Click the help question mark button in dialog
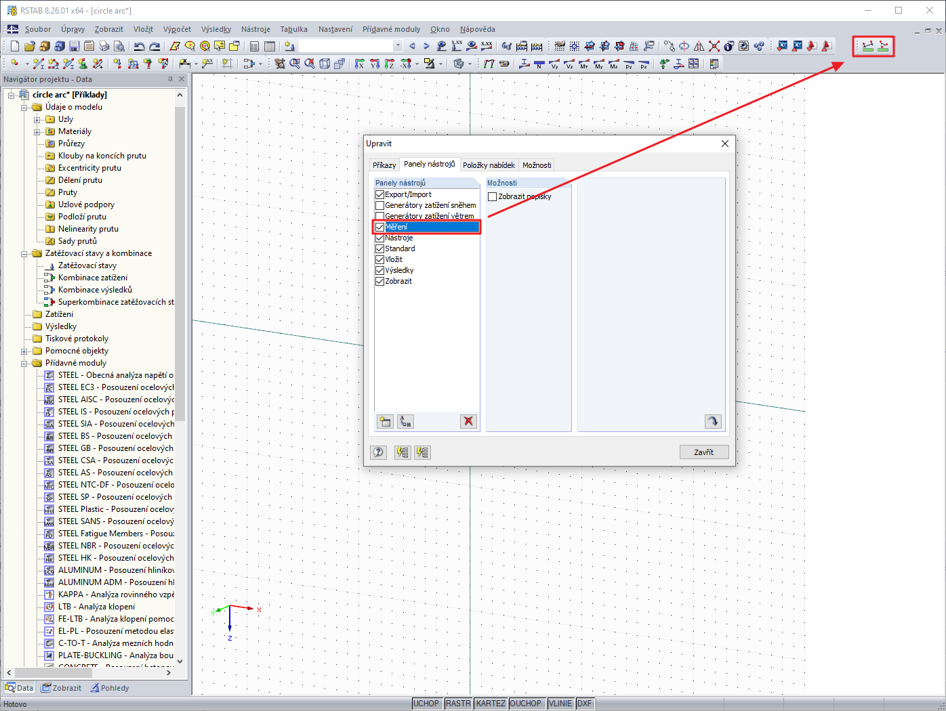The width and height of the screenshot is (946, 711). pos(378,452)
